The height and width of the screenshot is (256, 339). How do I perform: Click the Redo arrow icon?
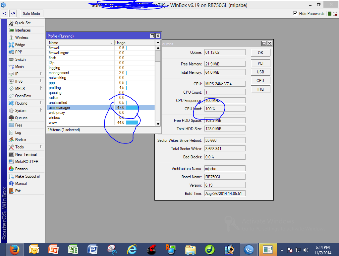pyautogui.click(x=13, y=13)
